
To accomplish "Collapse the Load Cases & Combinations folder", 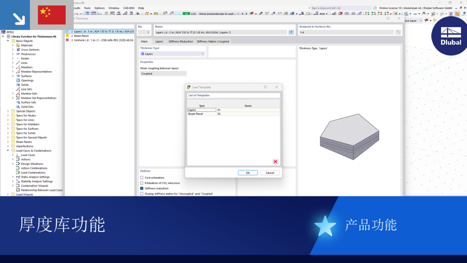I will [x=8, y=151].
